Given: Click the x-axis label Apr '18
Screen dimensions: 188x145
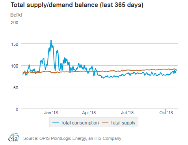Looking at the screenshot, I should (89, 113).
